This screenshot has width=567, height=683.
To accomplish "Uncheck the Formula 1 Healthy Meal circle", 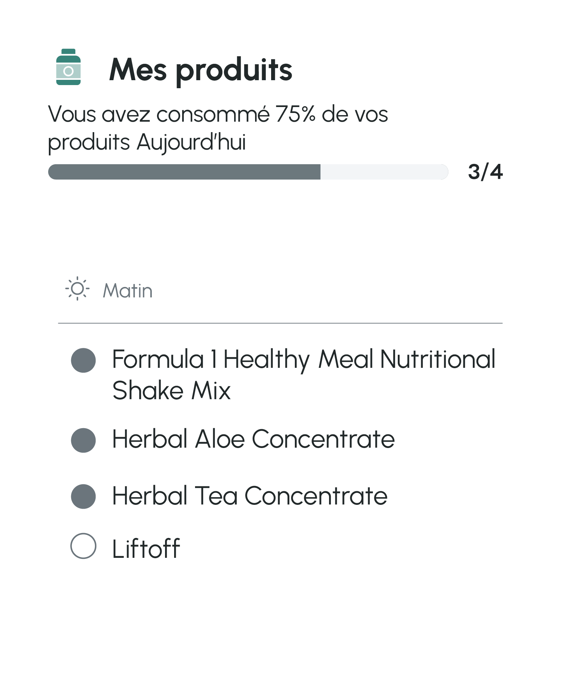I will pyautogui.click(x=83, y=360).
